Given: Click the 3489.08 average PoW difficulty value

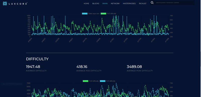Looking at the screenshot, I should [134, 67].
